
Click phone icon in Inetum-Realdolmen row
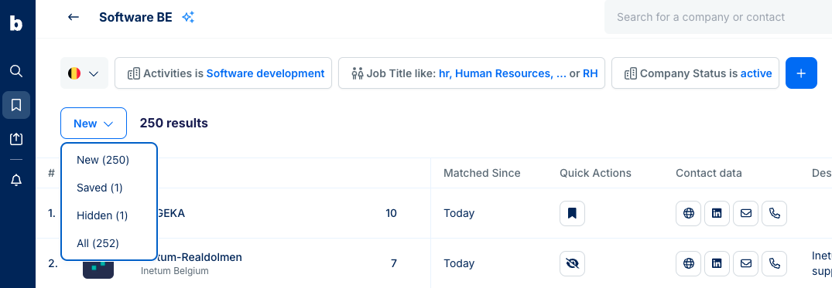point(775,263)
